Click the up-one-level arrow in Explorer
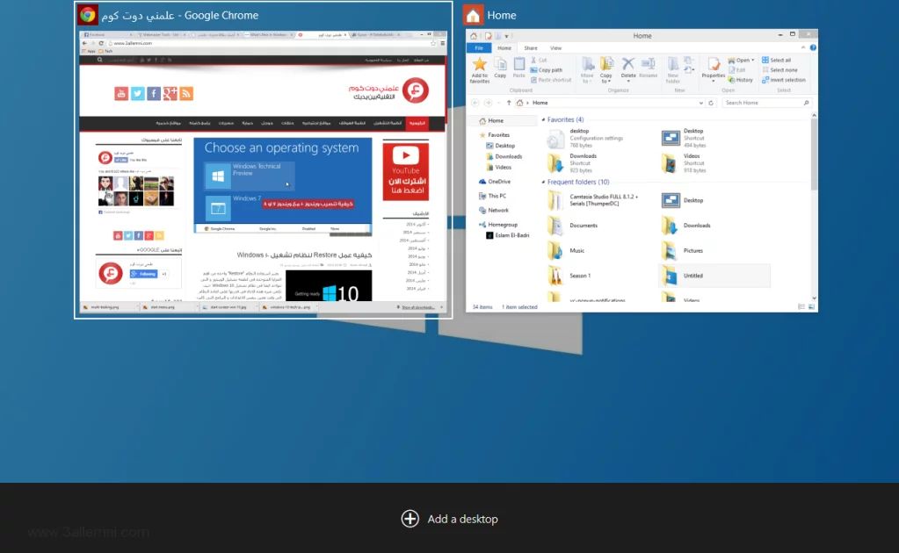Screen dimensions: 899x553 tap(507, 103)
